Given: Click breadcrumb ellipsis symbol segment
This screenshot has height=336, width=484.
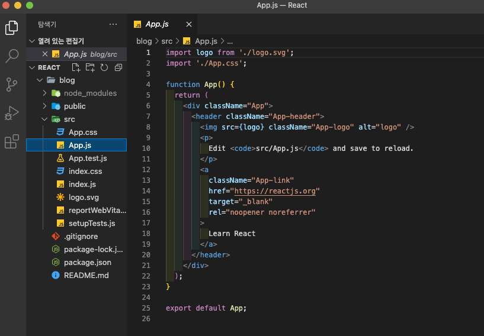Looking at the screenshot, I should (x=230, y=41).
